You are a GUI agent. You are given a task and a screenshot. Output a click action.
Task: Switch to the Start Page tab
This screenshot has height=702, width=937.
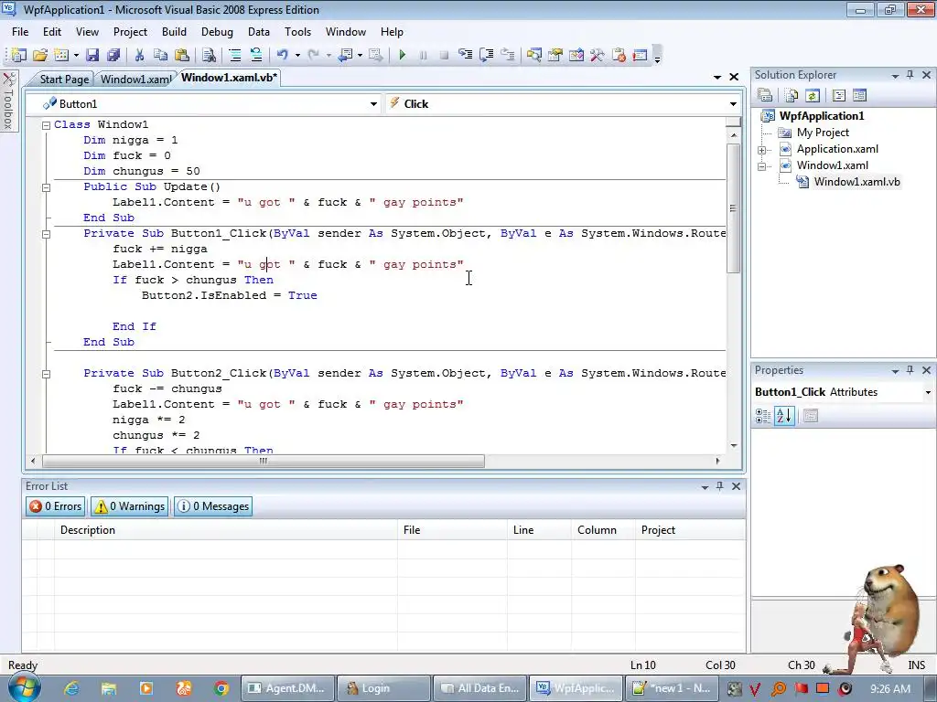[x=64, y=80]
